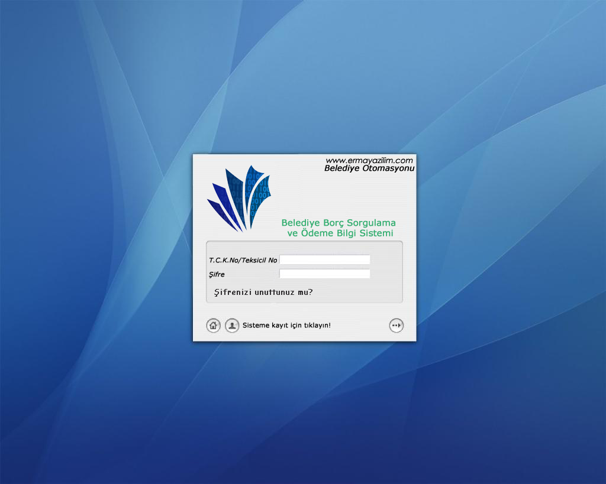Screen dimensions: 606x484
Task: Click the Şifre field label
Action: 217,275
